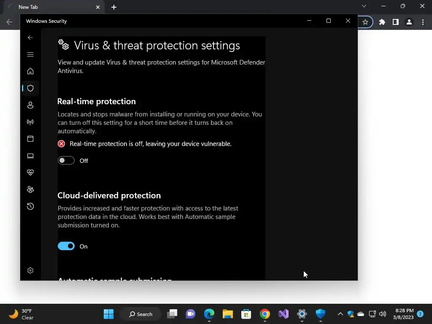Open the Chrome three-dot menu
Image resolution: width=432 pixels, height=324 pixels.
pos(423,22)
